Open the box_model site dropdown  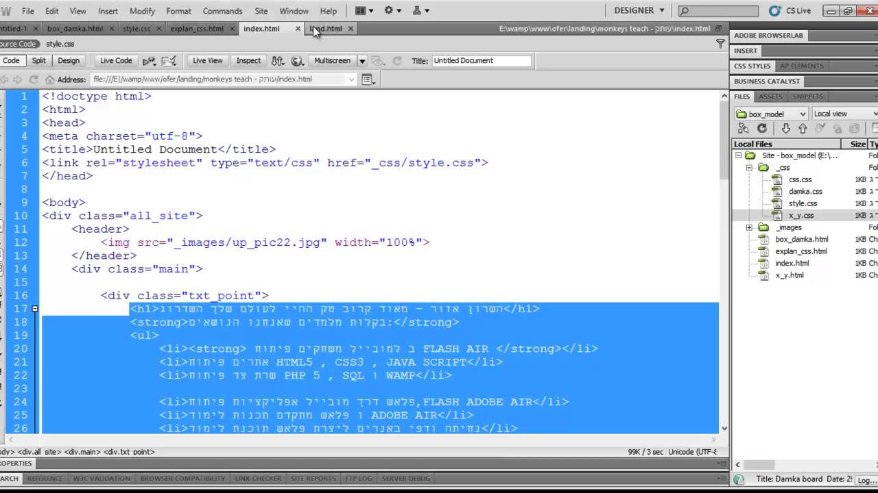pyautogui.click(x=772, y=114)
